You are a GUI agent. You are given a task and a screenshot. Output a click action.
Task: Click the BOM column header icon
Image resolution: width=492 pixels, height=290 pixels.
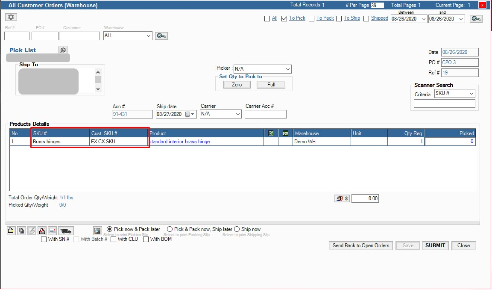285,133
